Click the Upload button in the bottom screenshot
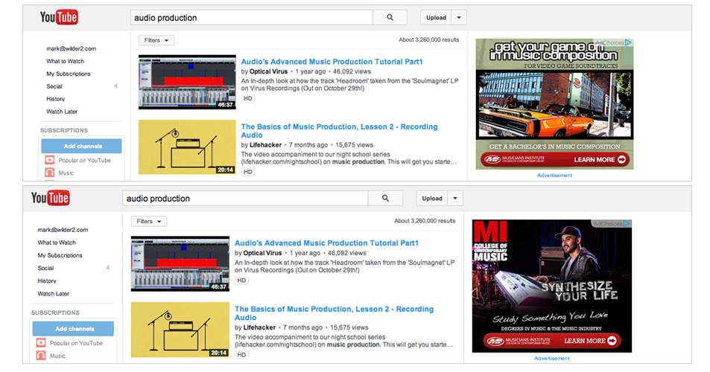710x372 pixels. (432, 198)
